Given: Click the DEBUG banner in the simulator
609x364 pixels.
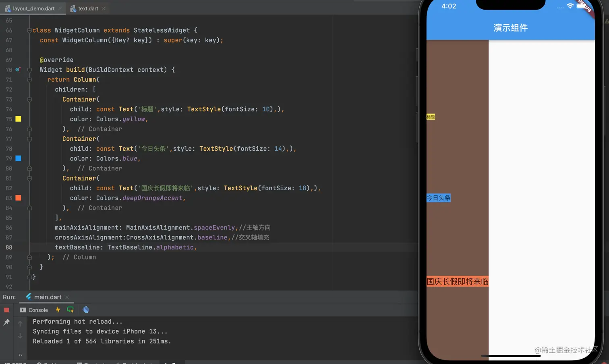Looking at the screenshot, I should (584, 7).
